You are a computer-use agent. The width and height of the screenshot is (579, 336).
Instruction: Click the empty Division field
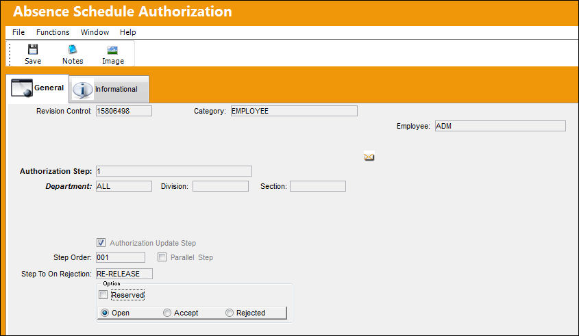[221, 186]
